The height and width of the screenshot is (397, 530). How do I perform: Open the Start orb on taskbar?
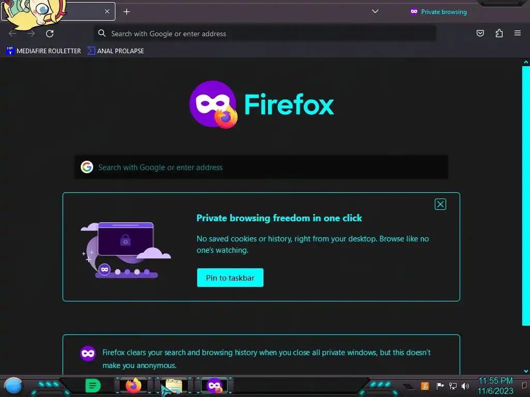tap(13, 386)
